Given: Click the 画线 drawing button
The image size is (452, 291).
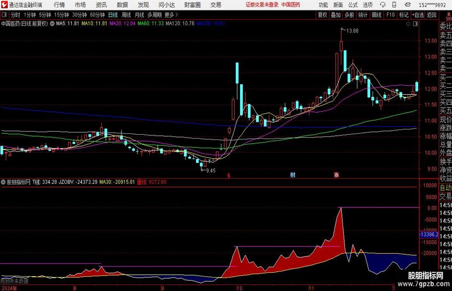Looking at the screenshot, I should (x=376, y=15).
